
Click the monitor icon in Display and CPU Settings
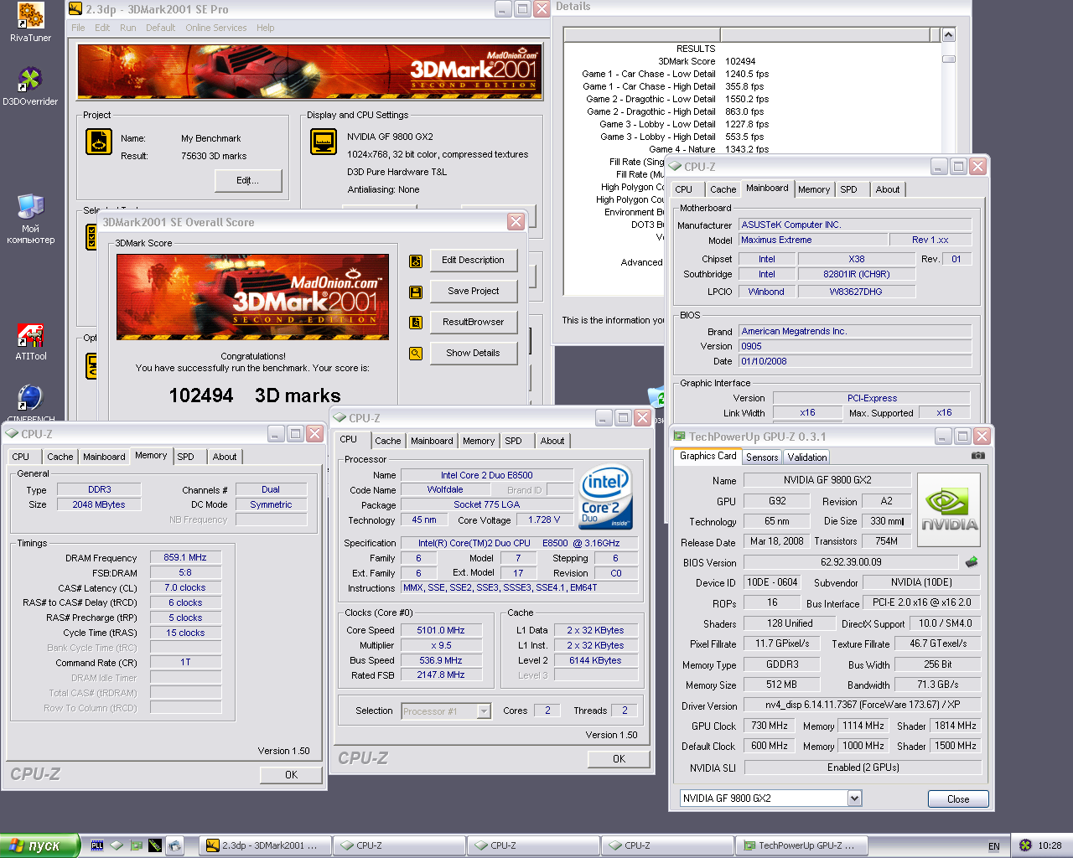[324, 142]
